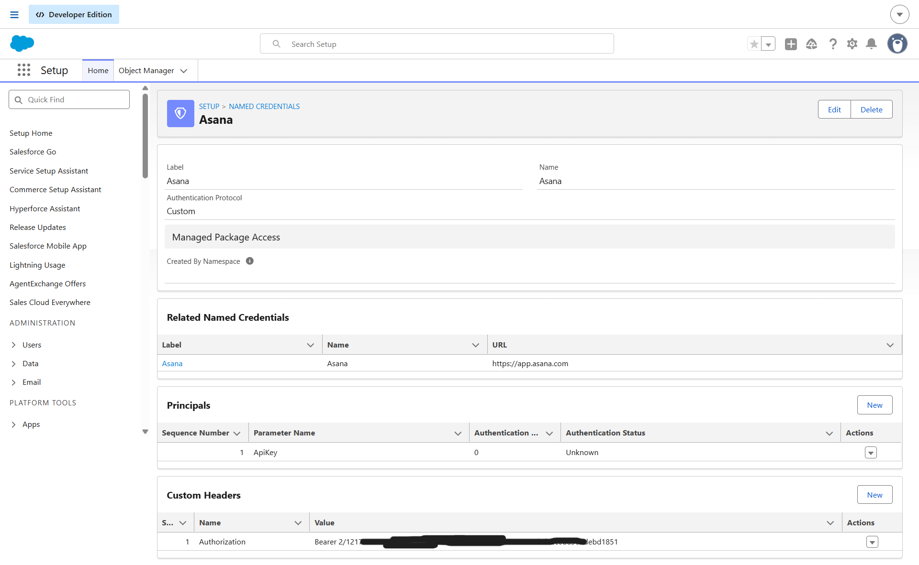Expand the Data tree node
This screenshot has height=565, width=919.
[x=13, y=363]
